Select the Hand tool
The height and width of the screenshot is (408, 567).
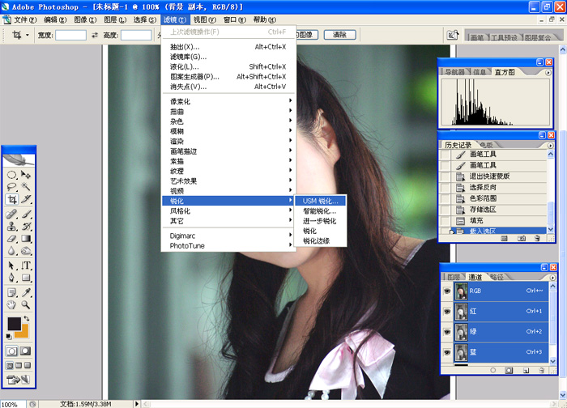click(11, 304)
